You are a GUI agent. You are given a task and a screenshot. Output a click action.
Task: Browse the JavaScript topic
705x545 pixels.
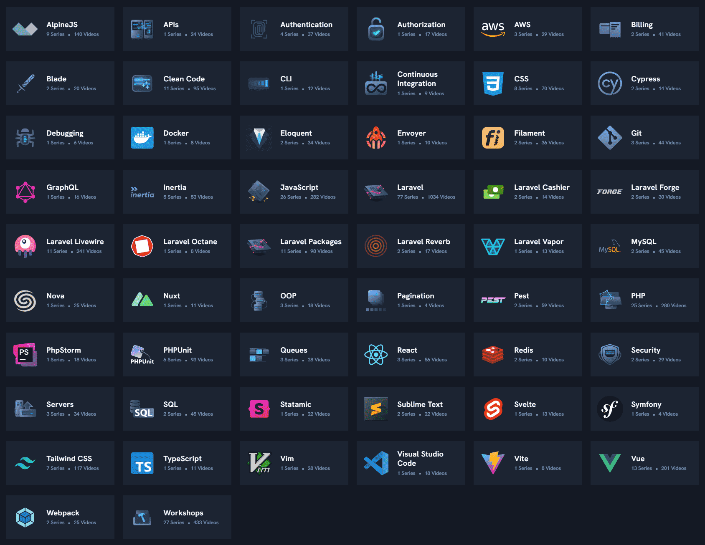299,187
